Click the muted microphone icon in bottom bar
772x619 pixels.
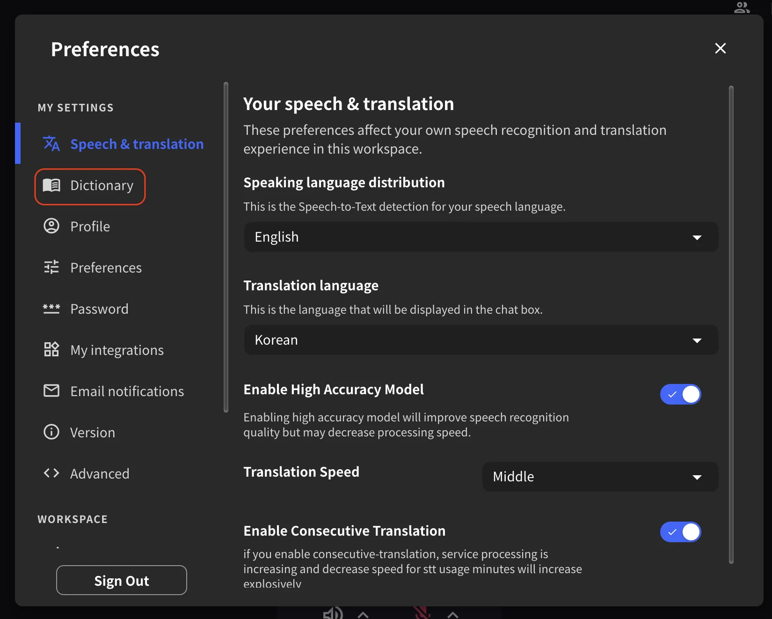coord(422,613)
